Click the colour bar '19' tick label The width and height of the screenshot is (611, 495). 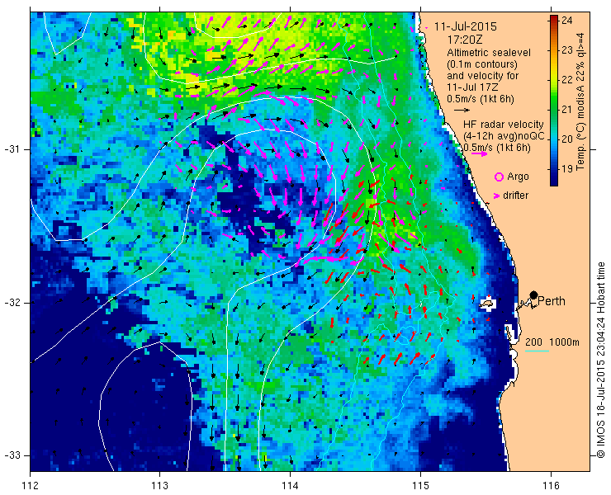pyautogui.click(x=567, y=168)
